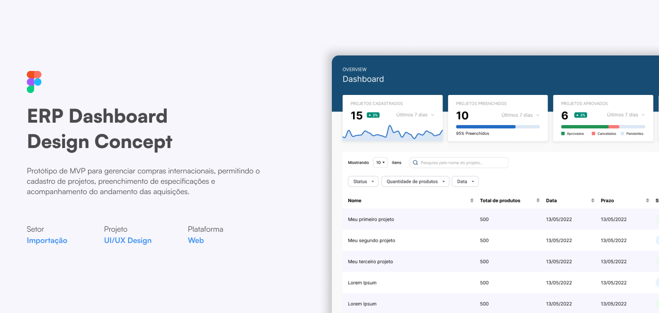Change items shown from 10 dropdown
The height and width of the screenshot is (313, 659).
point(380,163)
